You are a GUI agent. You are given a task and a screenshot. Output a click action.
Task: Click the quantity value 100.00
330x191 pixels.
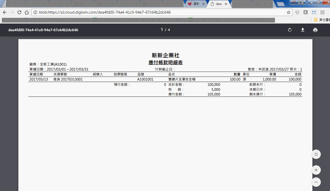235,79
